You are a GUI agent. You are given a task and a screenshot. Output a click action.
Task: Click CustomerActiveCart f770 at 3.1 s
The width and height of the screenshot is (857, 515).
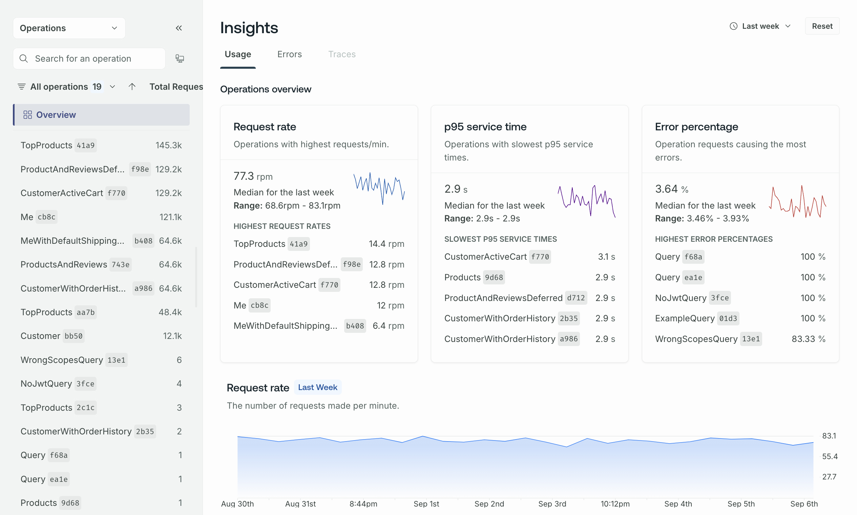529,257
